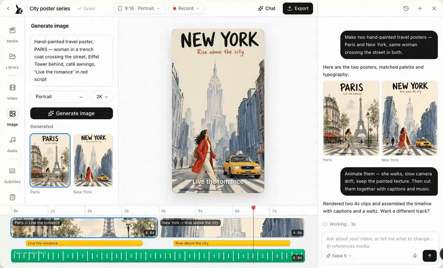Toggle the Chat panel button

click(x=266, y=8)
